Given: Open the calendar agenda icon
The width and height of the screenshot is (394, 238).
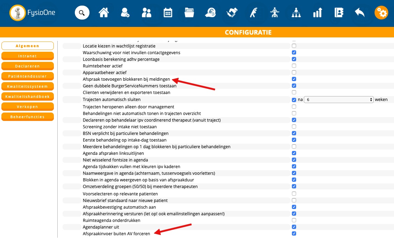Looking at the screenshot, I should (x=168, y=13).
